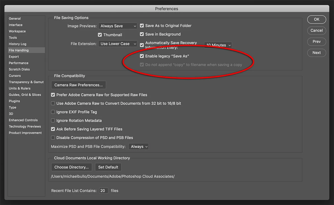
Task: Change the 10 Minutes recovery interval
Action: point(218,45)
